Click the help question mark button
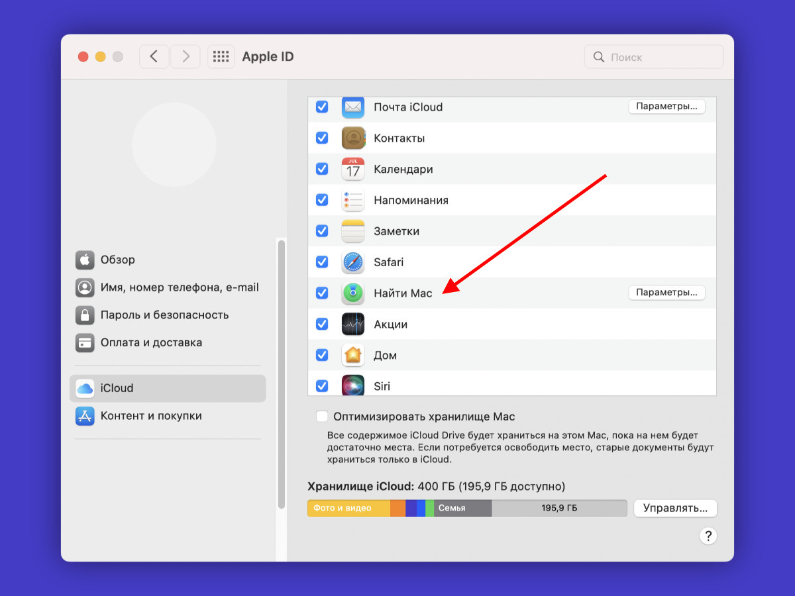Screen dimensions: 795x596 point(708,536)
